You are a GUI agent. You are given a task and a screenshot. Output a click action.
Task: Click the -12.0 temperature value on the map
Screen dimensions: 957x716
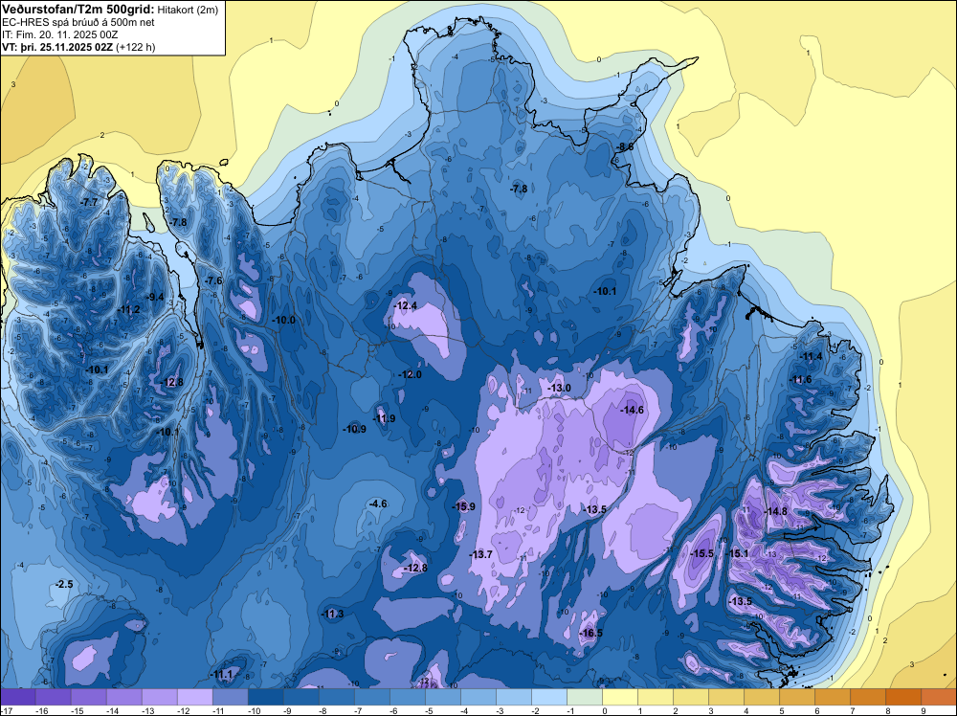pyautogui.click(x=410, y=374)
